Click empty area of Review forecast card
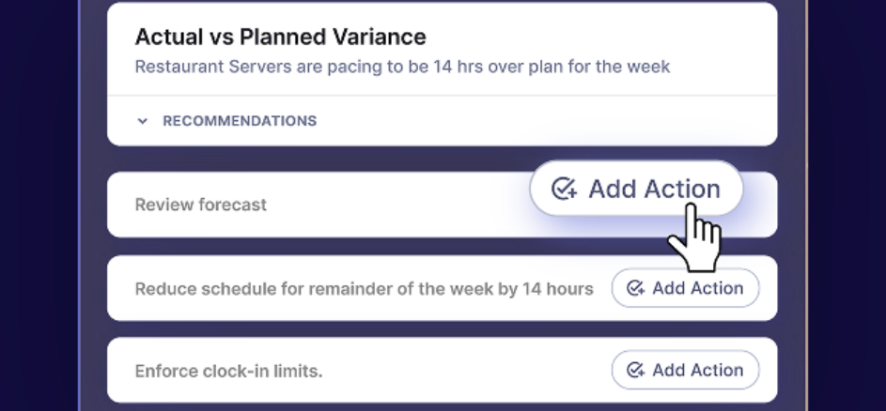This screenshot has height=411, width=886. (396, 205)
